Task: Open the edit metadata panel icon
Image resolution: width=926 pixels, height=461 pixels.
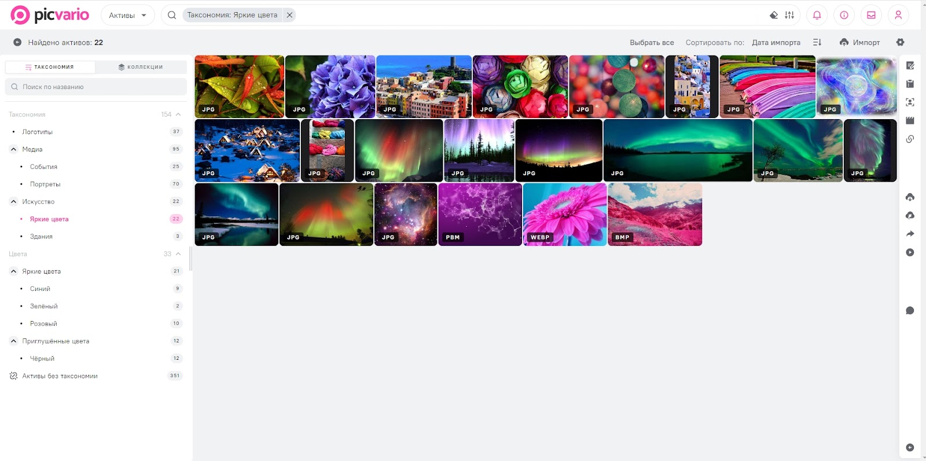Action: 910,65
